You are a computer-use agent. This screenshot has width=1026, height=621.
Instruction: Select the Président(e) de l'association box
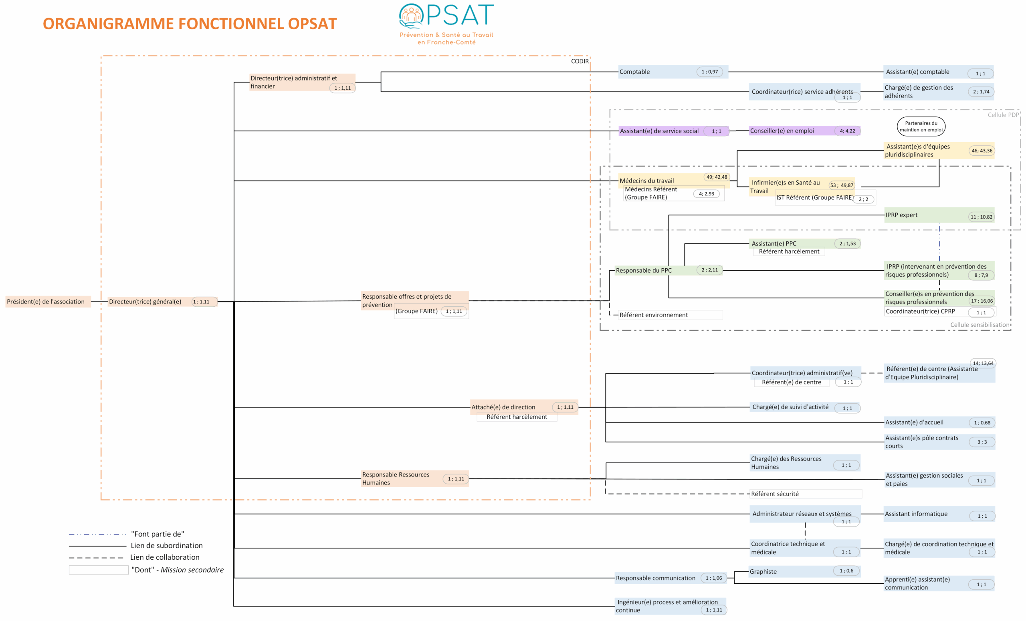48,301
